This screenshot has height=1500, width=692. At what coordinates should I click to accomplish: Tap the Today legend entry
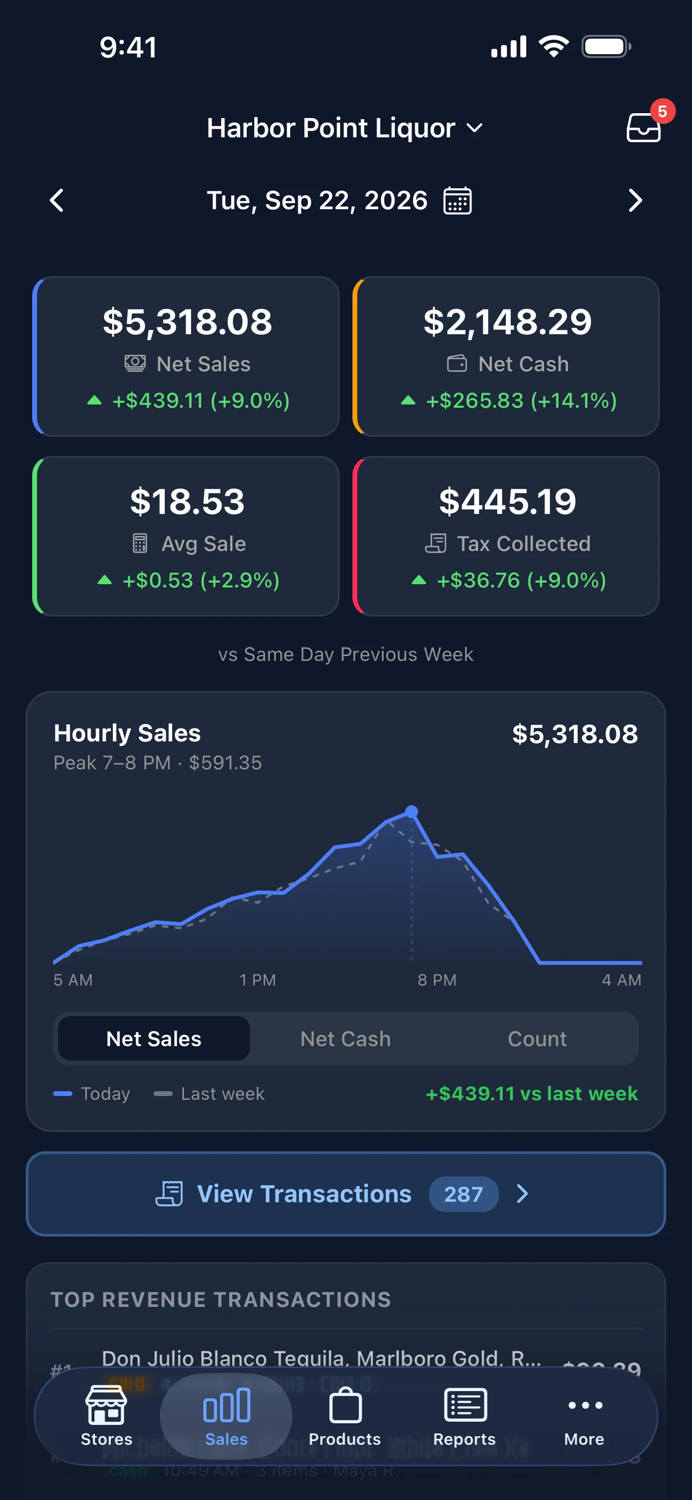[91, 1093]
